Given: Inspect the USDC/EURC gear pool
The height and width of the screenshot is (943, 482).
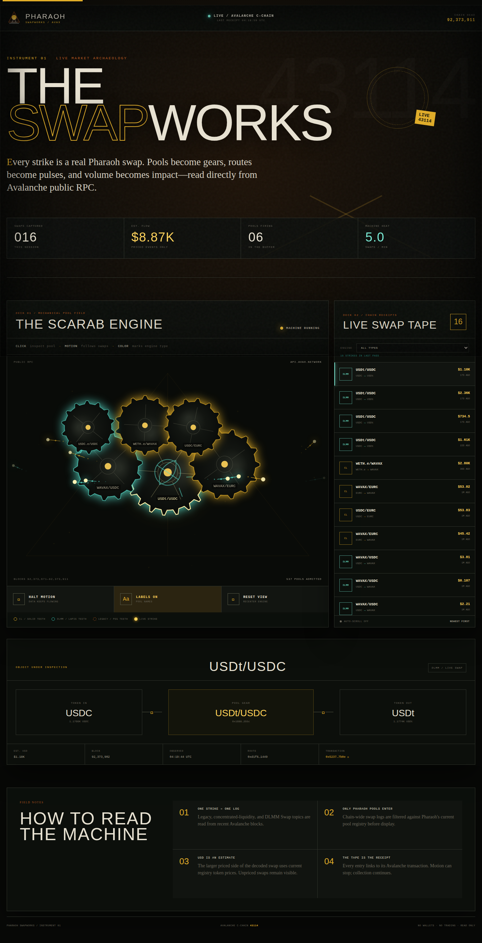Looking at the screenshot, I should click(193, 427).
